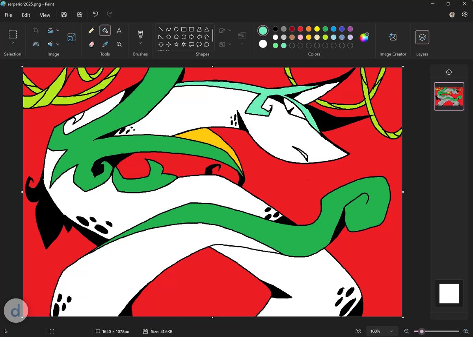The image size is (473, 337).
Task: Click the white background color box in Layers panel
Action: (x=449, y=293)
